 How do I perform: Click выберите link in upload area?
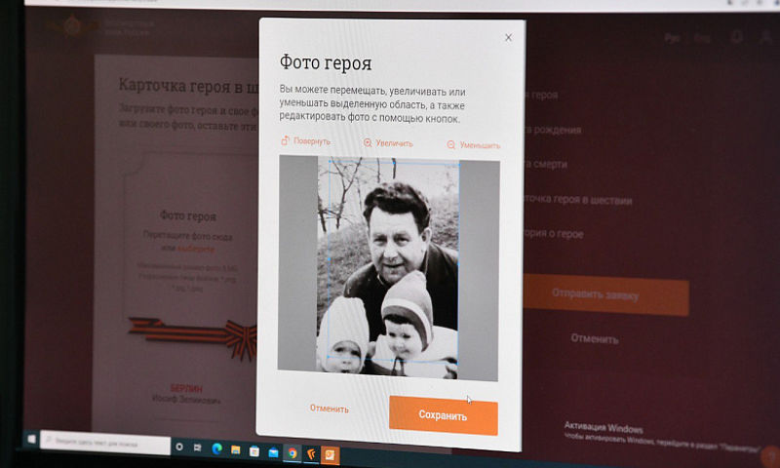click(196, 249)
